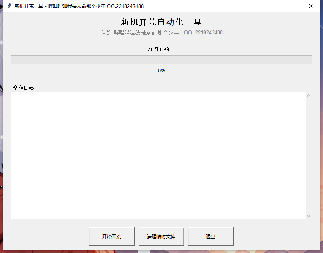Click the 0% percentage label

coord(161,71)
